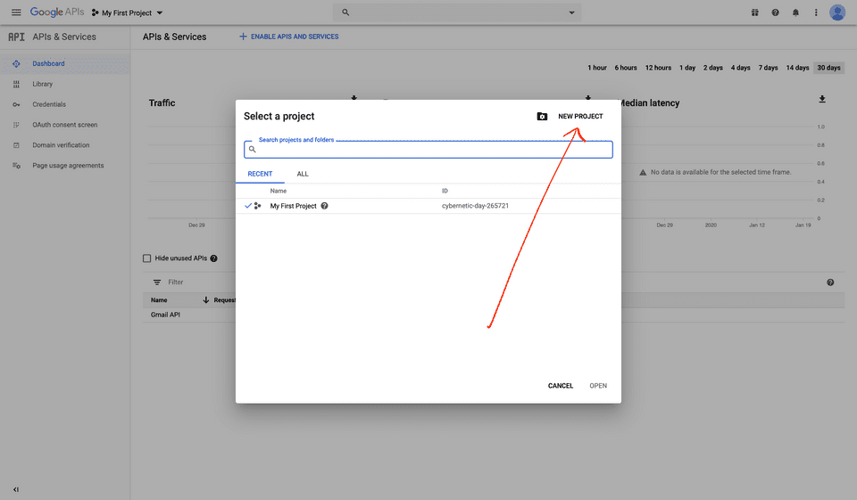Screen dimensions: 857x500
Task: Click the Name column header in dialog
Action: click(x=279, y=191)
